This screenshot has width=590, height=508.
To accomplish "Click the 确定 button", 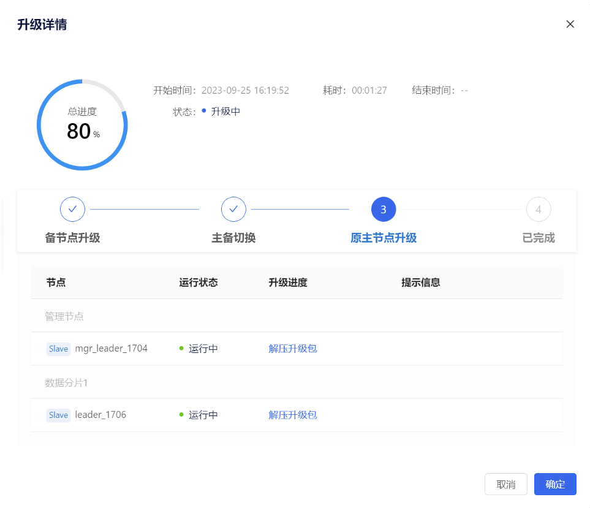I will click(x=555, y=484).
